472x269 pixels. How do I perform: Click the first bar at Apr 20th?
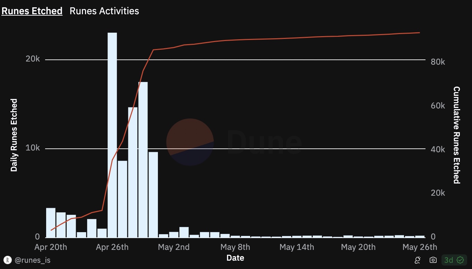tap(51, 222)
